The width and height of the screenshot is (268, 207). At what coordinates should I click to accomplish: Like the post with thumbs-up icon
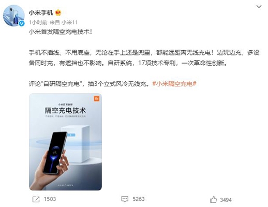pyautogui.click(x=213, y=199)
